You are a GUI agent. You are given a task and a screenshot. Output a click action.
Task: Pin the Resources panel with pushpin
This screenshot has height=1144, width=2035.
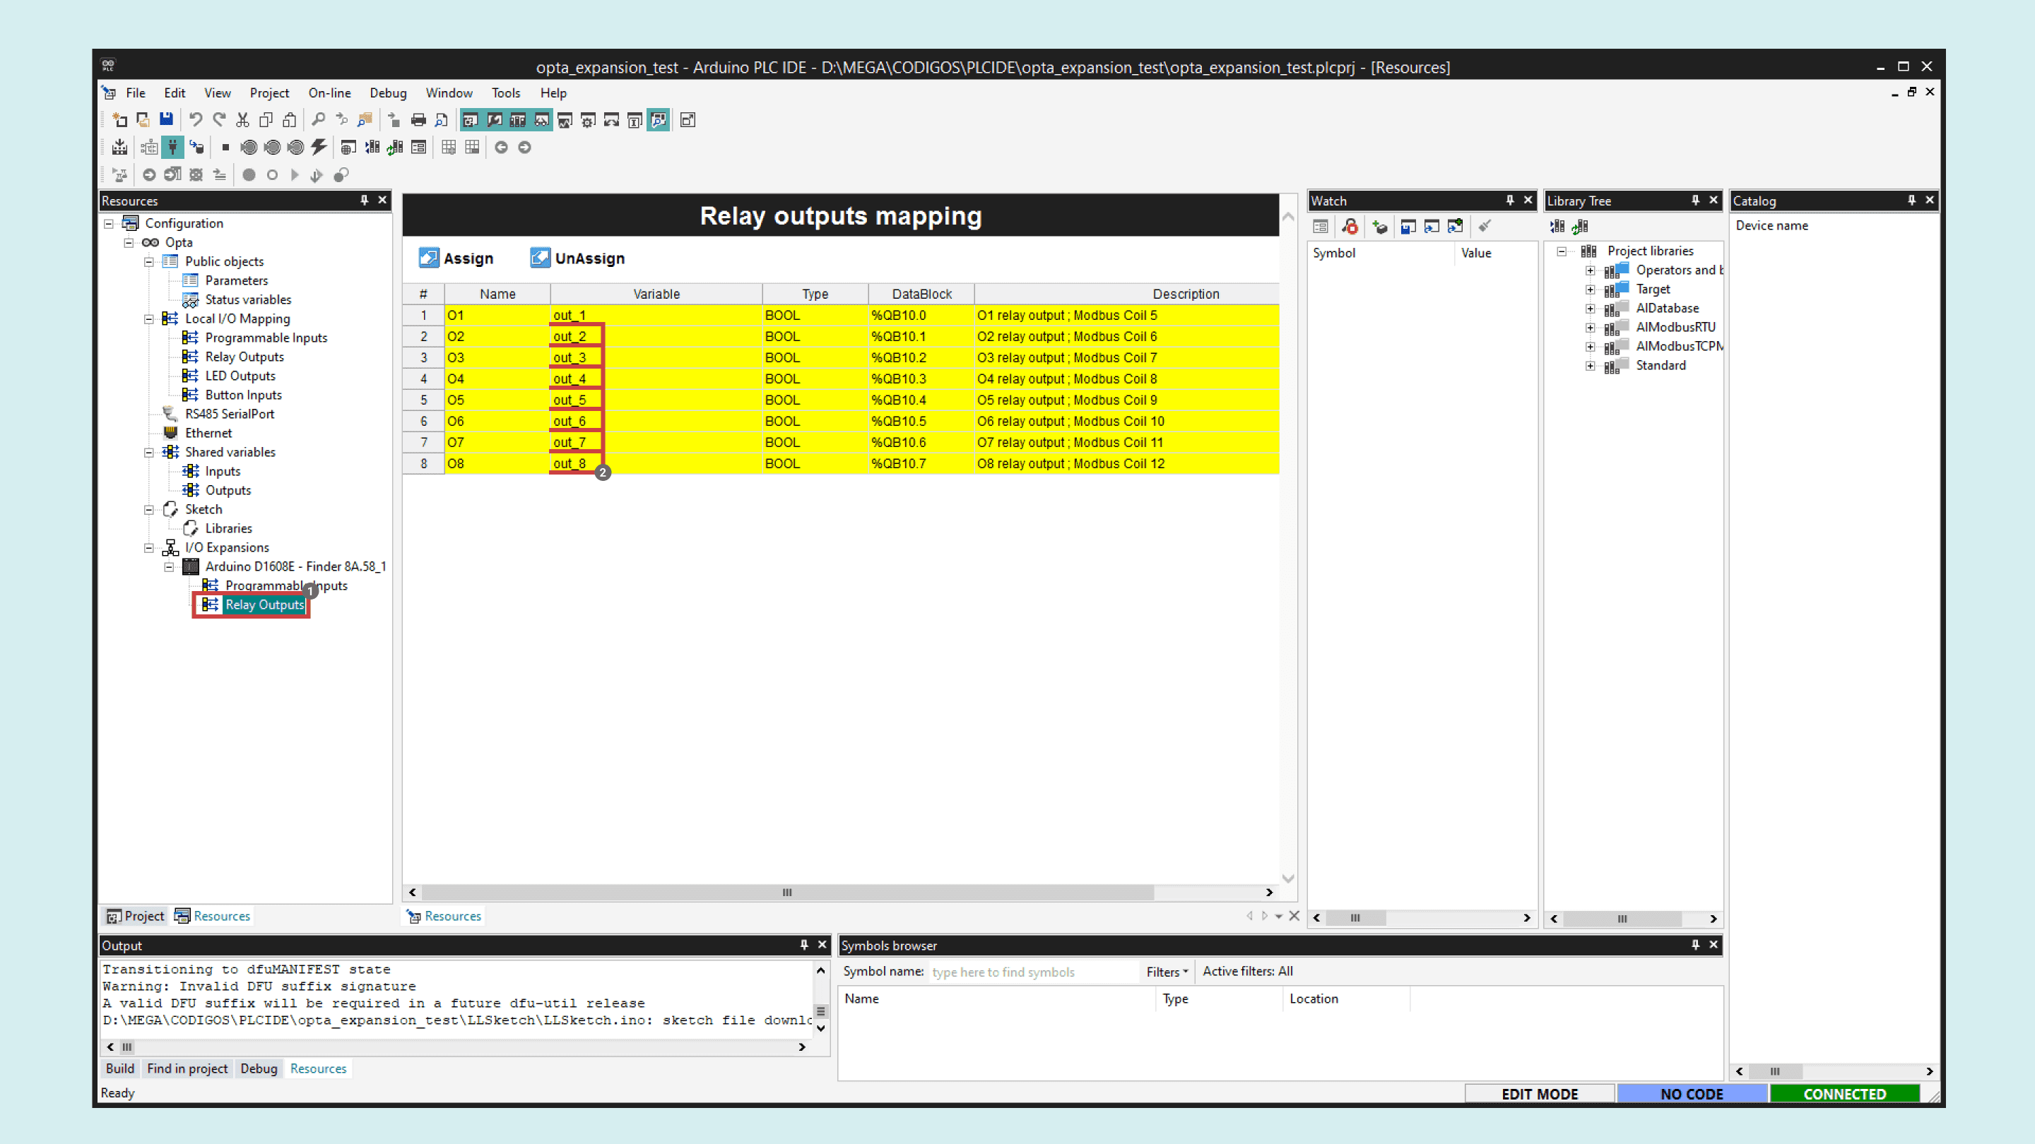(364, 200)
